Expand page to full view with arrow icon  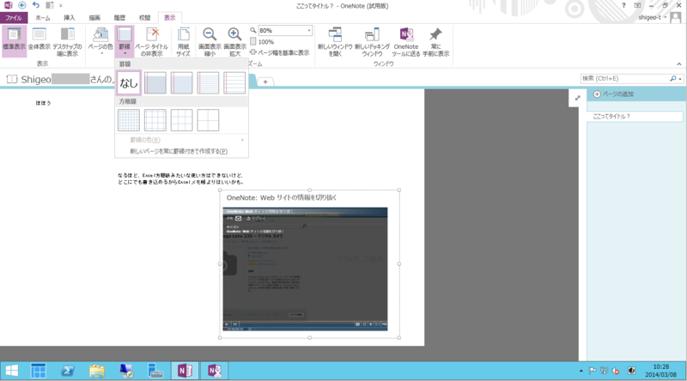click(x=577, y=98)
